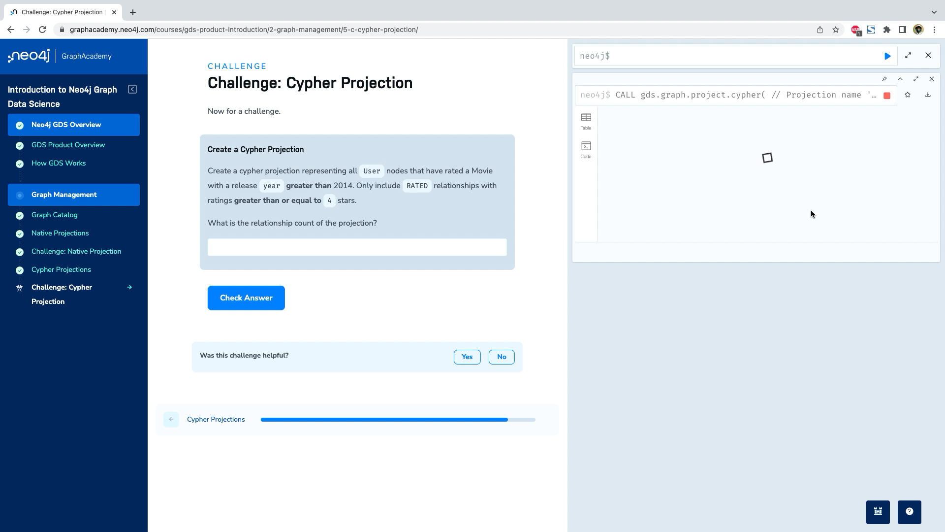Viewport: 945px width, 532px height.
Task: Select the Graph Catalog menu item
Action: pos(55,214)
